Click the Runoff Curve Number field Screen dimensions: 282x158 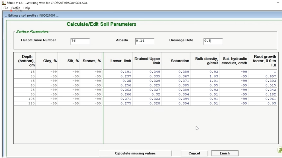(80, 41)
